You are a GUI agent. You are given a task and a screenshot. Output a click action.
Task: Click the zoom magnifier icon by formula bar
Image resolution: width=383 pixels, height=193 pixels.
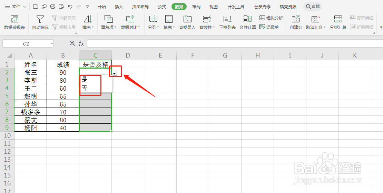(x=72, y=43)
